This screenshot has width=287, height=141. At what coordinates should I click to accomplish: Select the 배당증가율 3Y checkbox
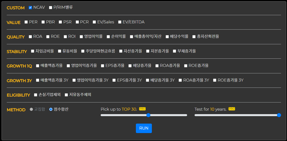[x=147, y=80]
